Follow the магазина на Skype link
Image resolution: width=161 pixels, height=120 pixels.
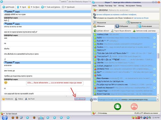click(141, 18)
